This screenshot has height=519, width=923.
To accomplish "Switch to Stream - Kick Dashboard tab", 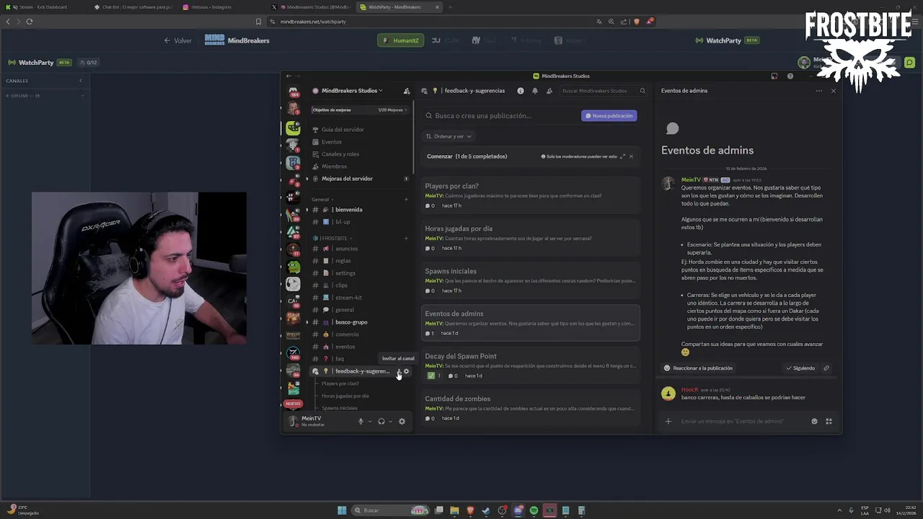I will pos(45,7).
